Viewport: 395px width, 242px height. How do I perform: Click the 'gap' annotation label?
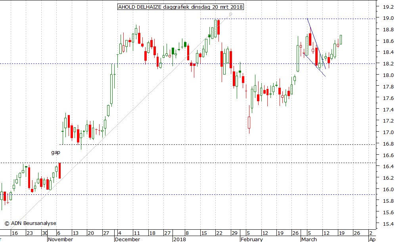56,152
